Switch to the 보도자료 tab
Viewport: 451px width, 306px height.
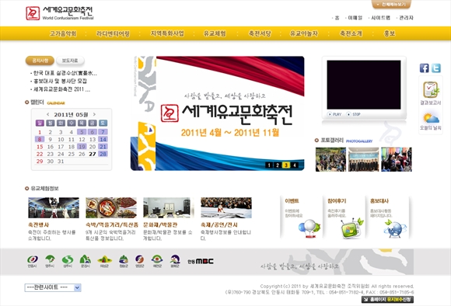(70, 61)
